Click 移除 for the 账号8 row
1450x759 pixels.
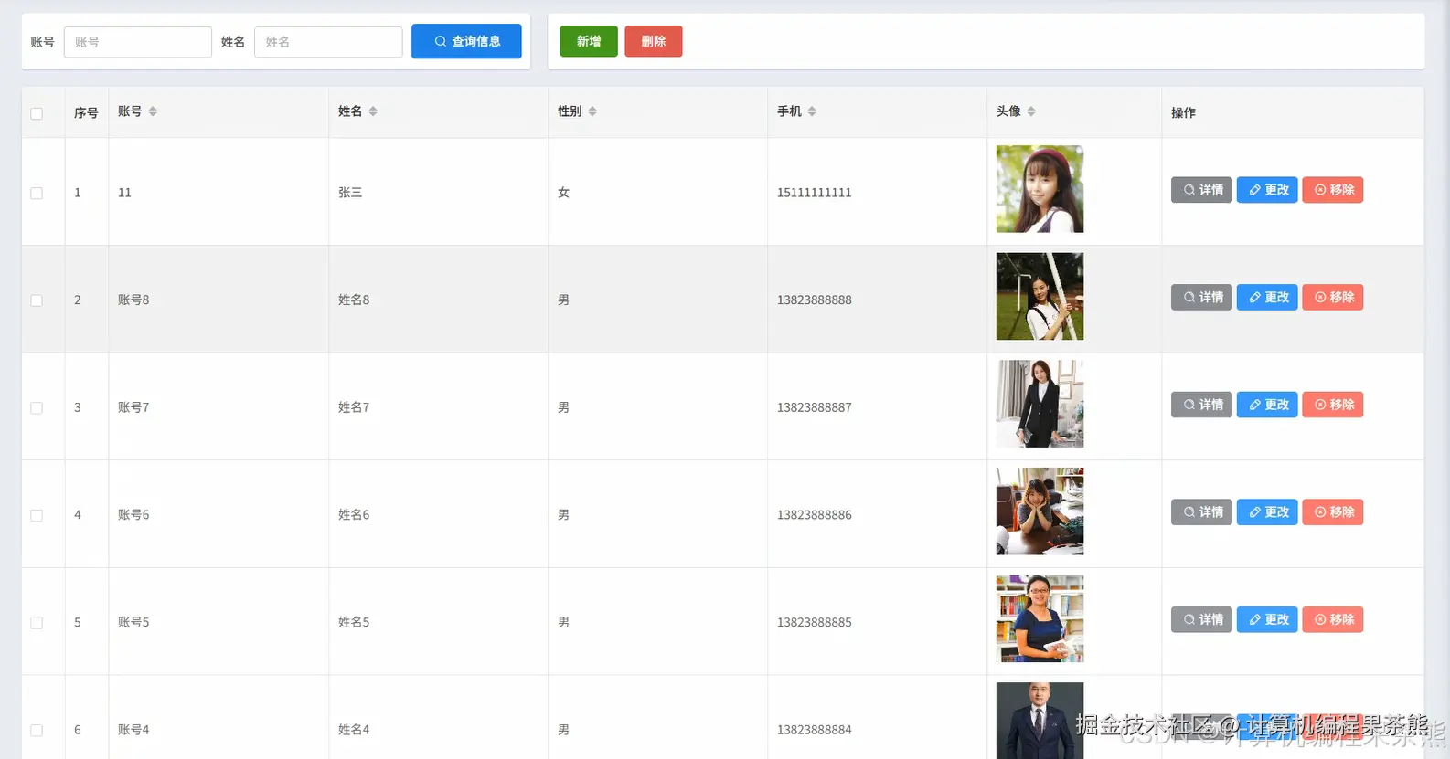(1333, 297)
